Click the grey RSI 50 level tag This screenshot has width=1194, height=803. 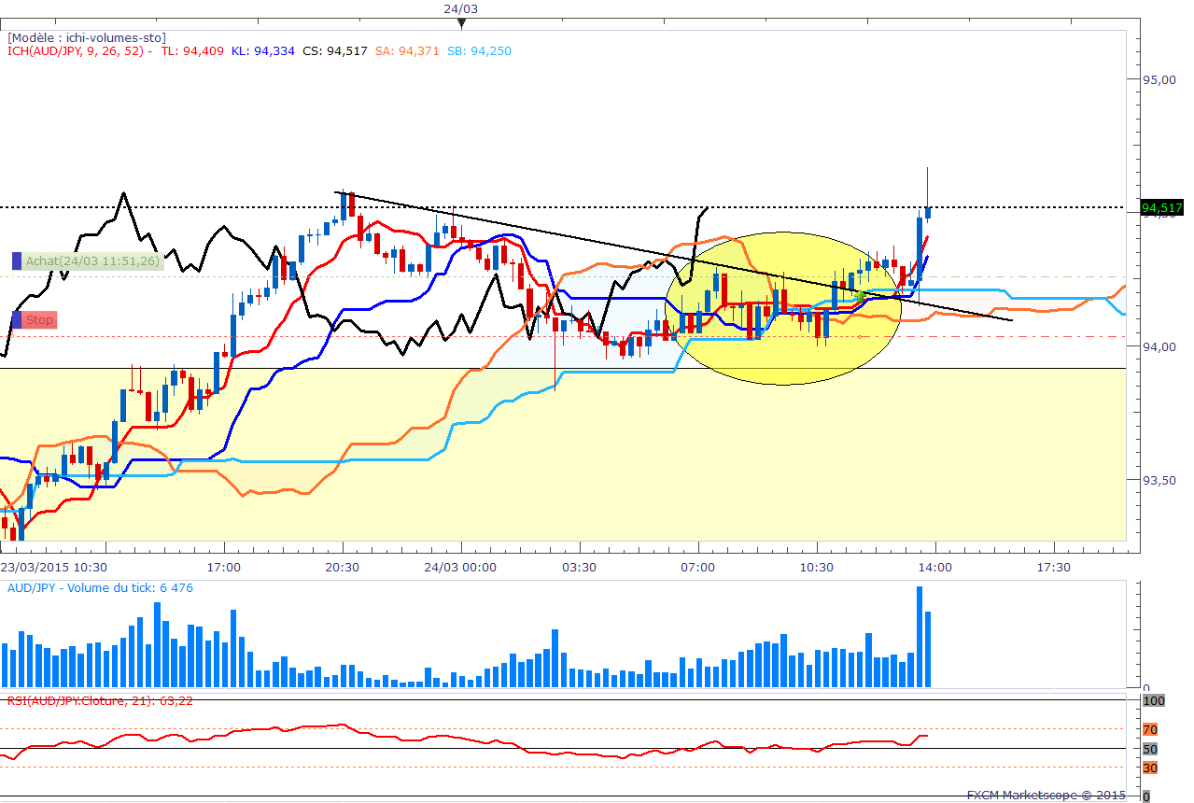click(1150, 749)
